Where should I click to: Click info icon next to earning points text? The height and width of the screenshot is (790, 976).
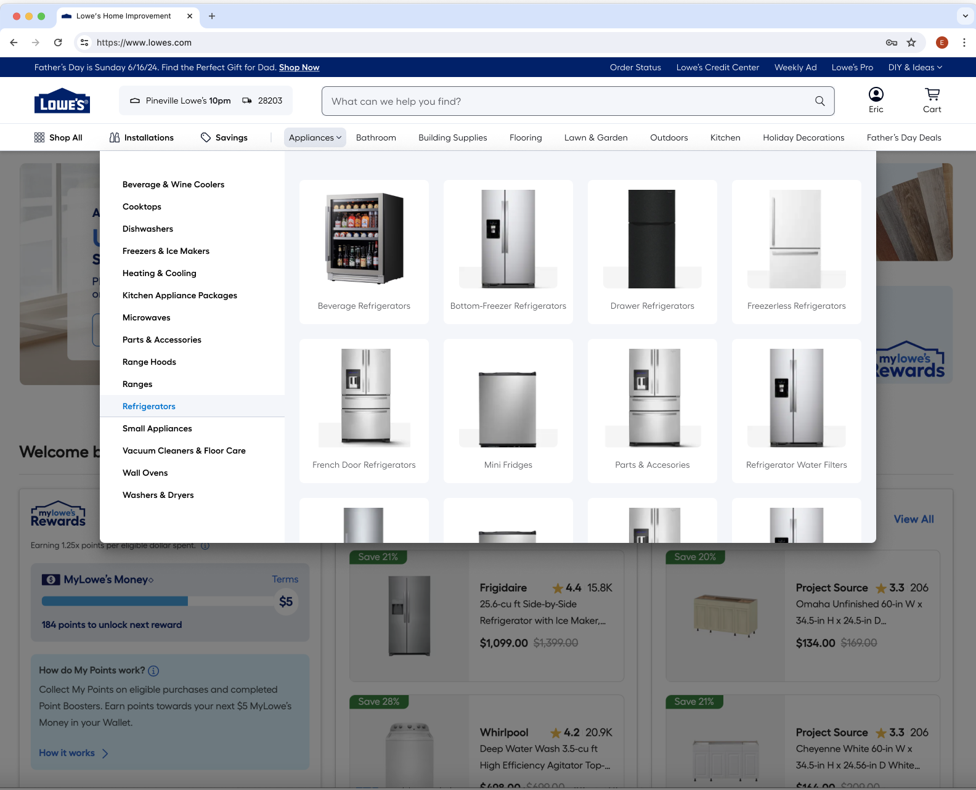pyautogui.click(x=205, y=545)
